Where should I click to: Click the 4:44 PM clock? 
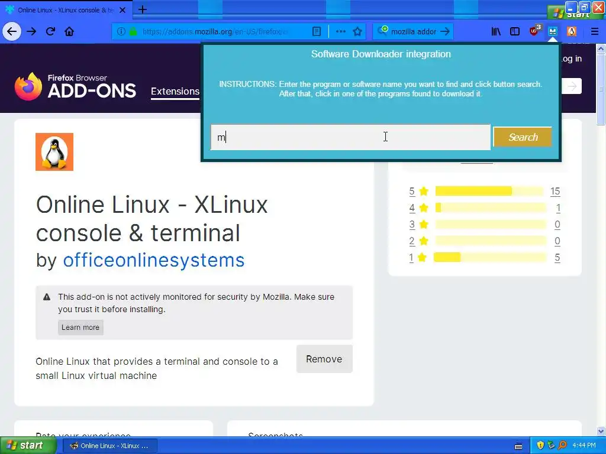coord(584,445)
